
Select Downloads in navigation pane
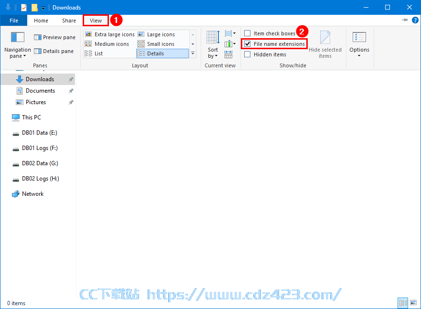pyautogui.click(x=38, y=79)
